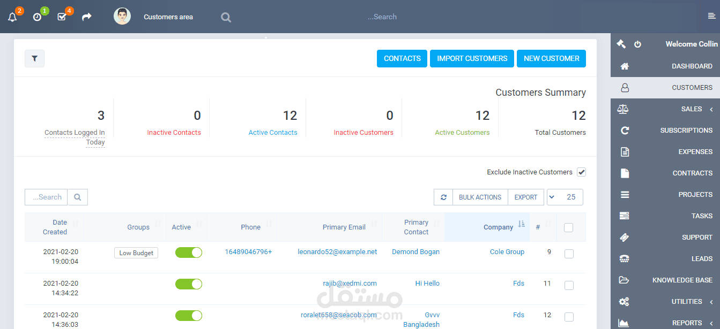Click the Export button

[x=526, y=197]
